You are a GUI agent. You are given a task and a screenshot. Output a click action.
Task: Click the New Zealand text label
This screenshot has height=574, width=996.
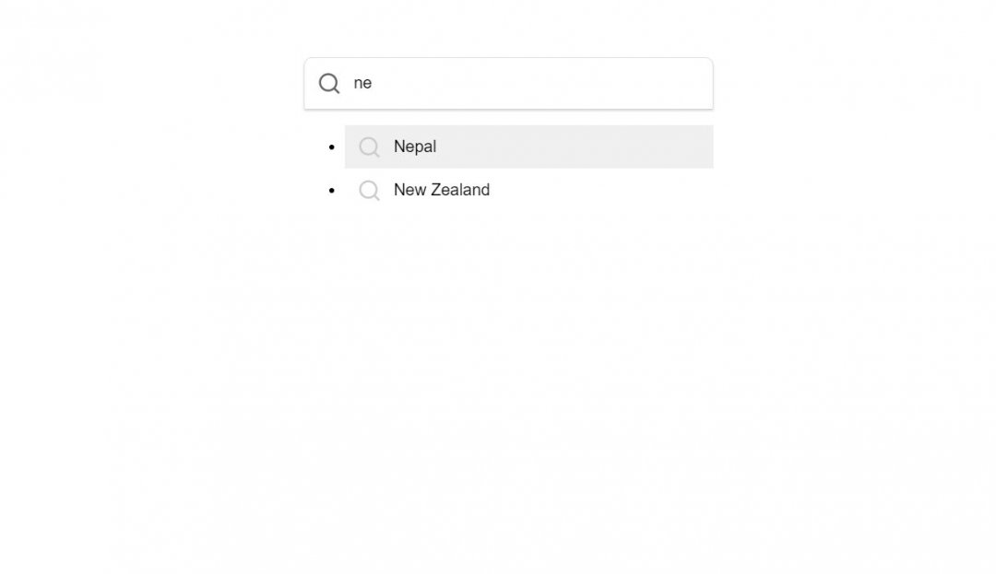coord(441,190)
